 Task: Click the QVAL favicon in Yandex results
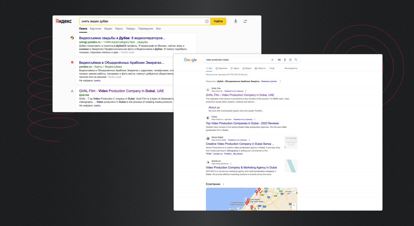72,91
